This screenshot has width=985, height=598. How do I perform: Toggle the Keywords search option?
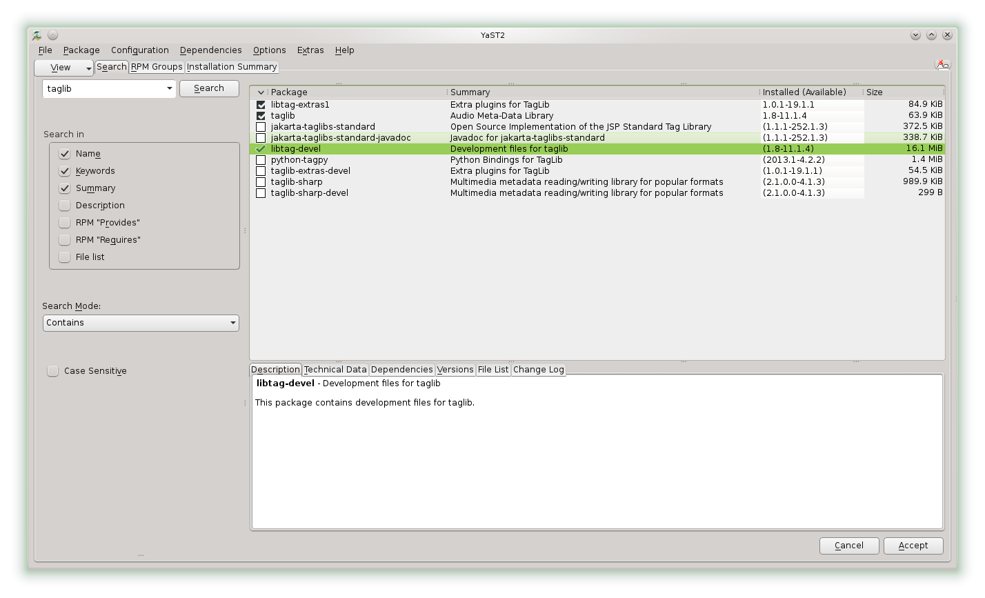pyautogui.click(x=65, y=171)
